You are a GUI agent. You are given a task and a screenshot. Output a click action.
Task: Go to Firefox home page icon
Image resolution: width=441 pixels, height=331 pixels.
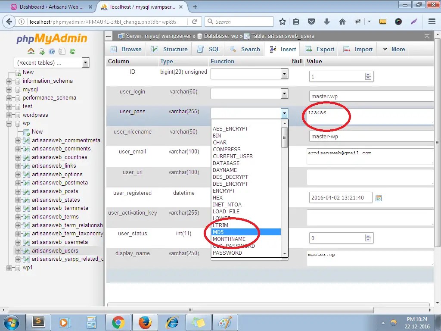point(342,22)
